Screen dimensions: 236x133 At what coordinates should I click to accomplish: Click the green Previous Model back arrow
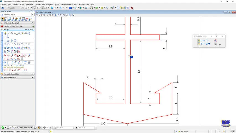click(x=2, y=128)
